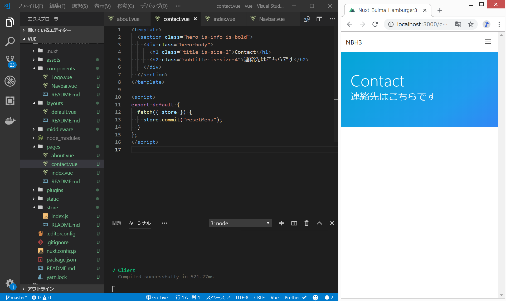Viewport: 506px width, 301px height.
Task: Select terminal from 3: node dropdown
Action: pos(240,223)
